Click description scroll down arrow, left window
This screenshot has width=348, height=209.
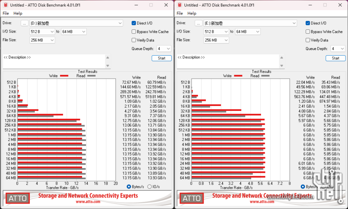pos(108,66)
